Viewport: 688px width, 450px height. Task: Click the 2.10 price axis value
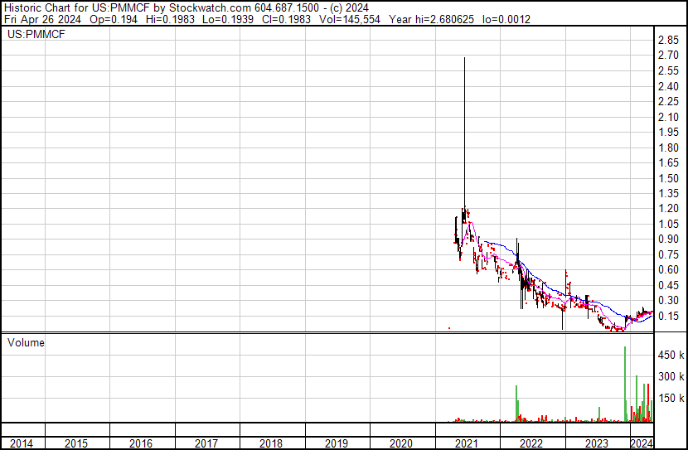[668, 117]
